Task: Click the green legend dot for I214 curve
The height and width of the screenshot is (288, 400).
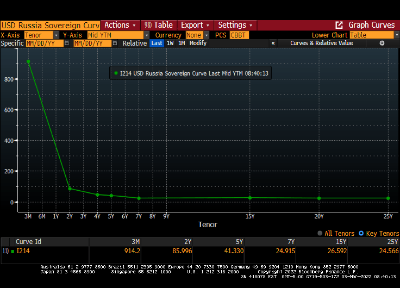Action: (x=116, y=72)
